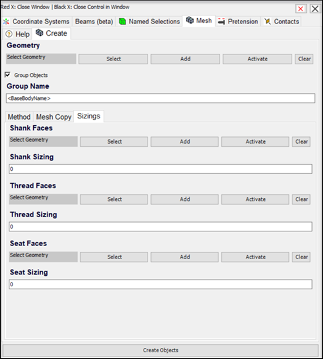This screenshot has height=359, width=323.
Task: Toggle the Group Objects checkbox
Action: 7,75
